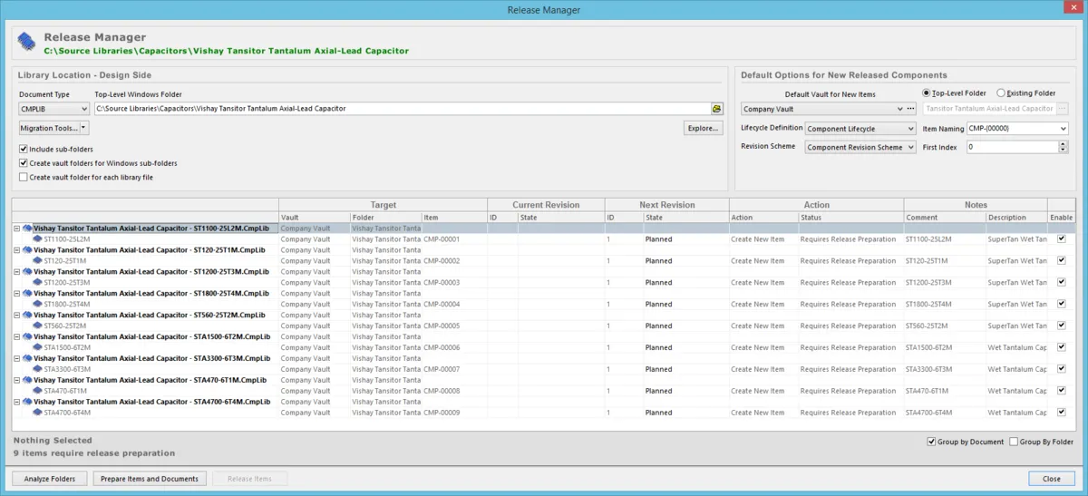Click library icon of ST560-25T2M.CmpLib row
Viewport: 1088px width, 496px height.
pyautogui.click(x=27, y=316)
